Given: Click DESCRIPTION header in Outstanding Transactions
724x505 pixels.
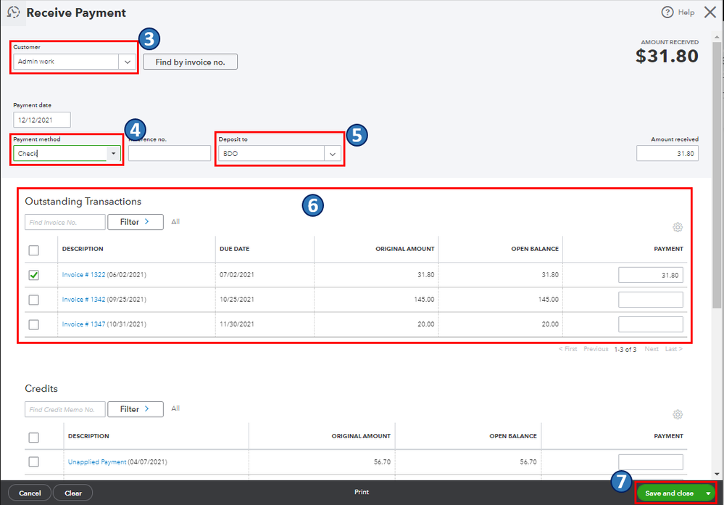Looking at the screenshot, I should click(83, 249).
